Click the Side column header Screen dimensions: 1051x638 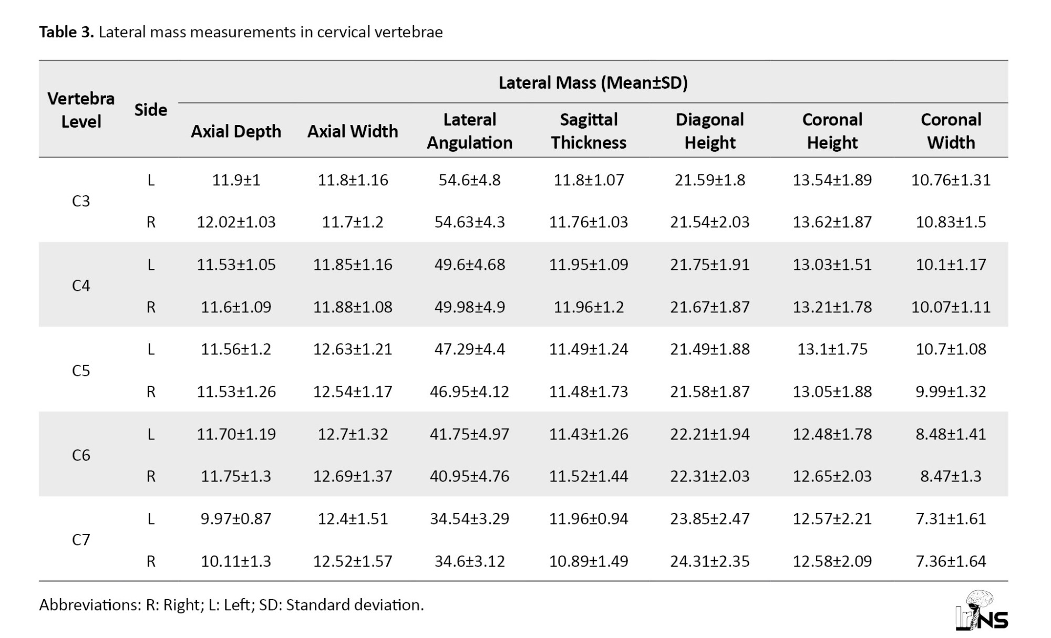[x=151, y=110]
